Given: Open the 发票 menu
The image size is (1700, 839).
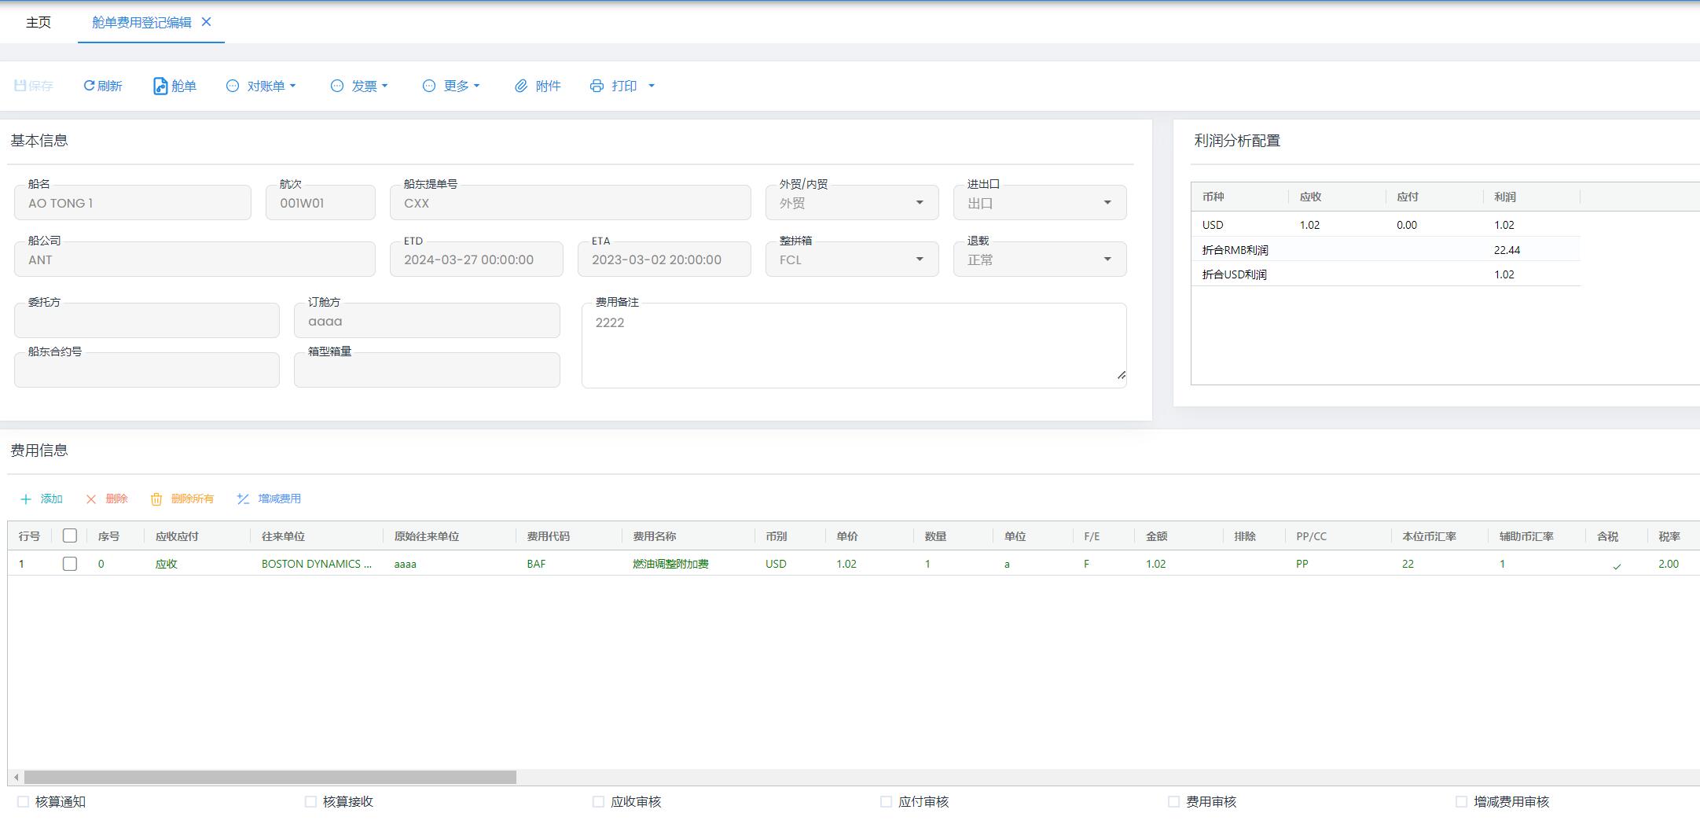Looking at the screenshot, I should pos(359,86).
